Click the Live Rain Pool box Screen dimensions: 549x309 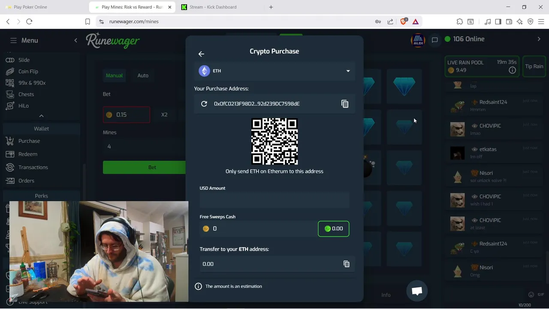(x=483, y=67)
